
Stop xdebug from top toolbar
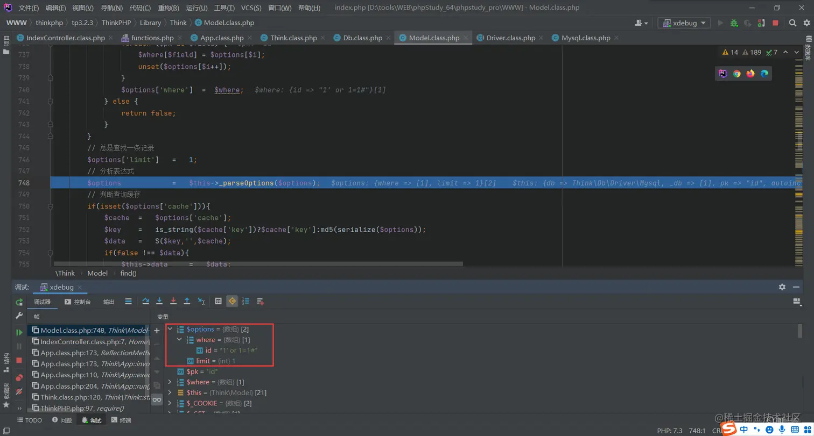pos(775,23)
